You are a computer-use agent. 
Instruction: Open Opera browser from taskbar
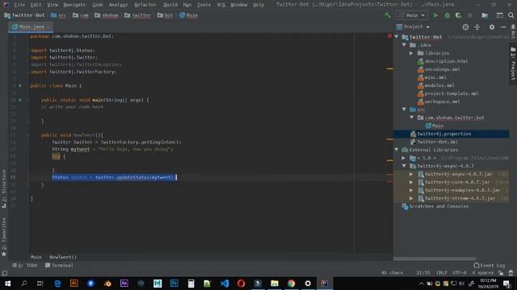(241, 283)
